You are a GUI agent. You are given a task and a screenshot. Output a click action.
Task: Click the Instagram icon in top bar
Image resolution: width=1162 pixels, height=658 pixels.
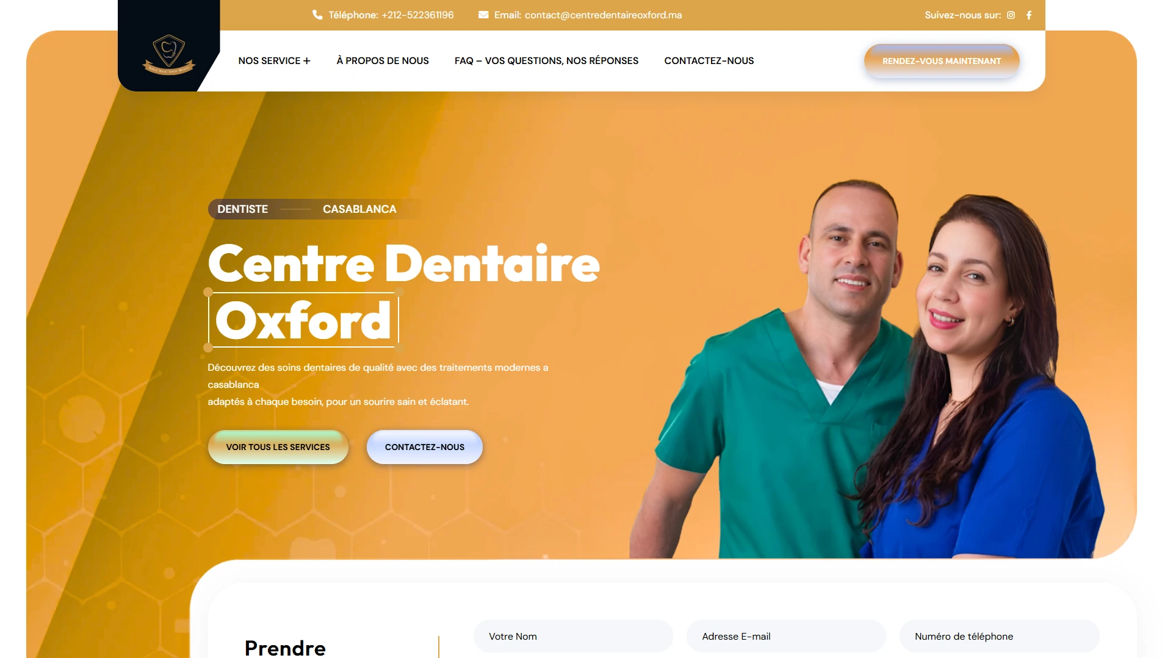point(1011,15)
